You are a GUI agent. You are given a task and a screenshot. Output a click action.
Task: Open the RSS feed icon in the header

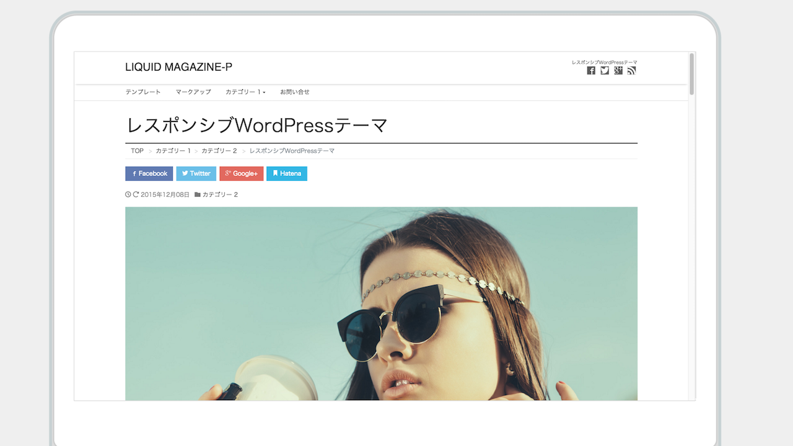(632, 71)
